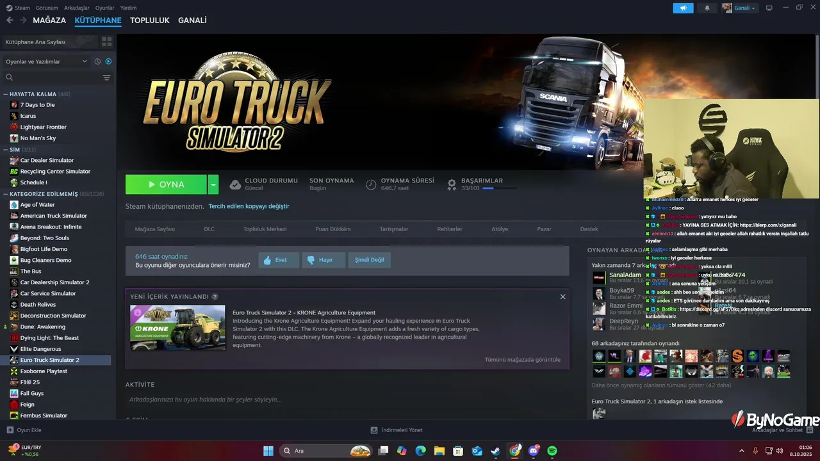Open Microsoft Edge from the taskbar
The width and height of the screenshot is (820, 461).
tap(420, 451)
